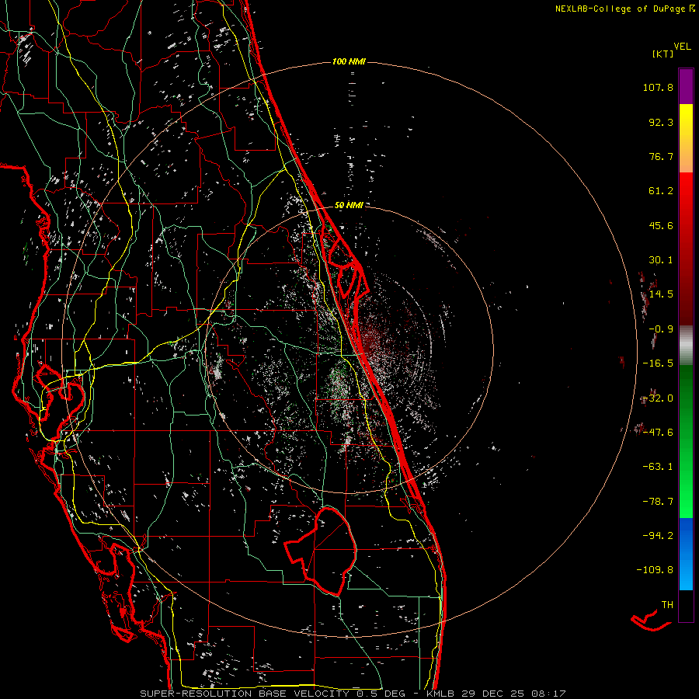Click the VEL legend heading
The height and width of the screenshot is (699, 699).
tap(682, 46)
